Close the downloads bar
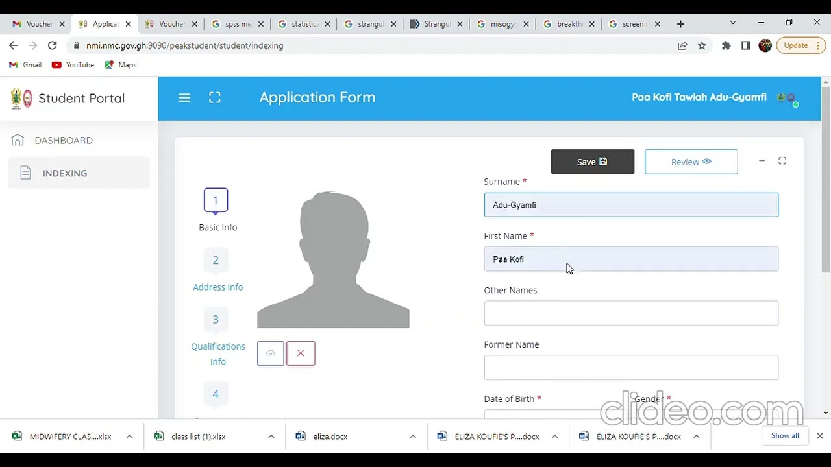831x467 pixels. point(820,436)
